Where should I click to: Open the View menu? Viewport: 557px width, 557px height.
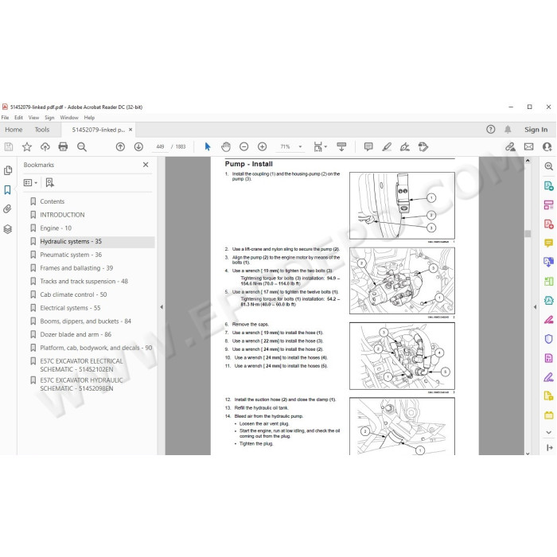click(33, 118)
